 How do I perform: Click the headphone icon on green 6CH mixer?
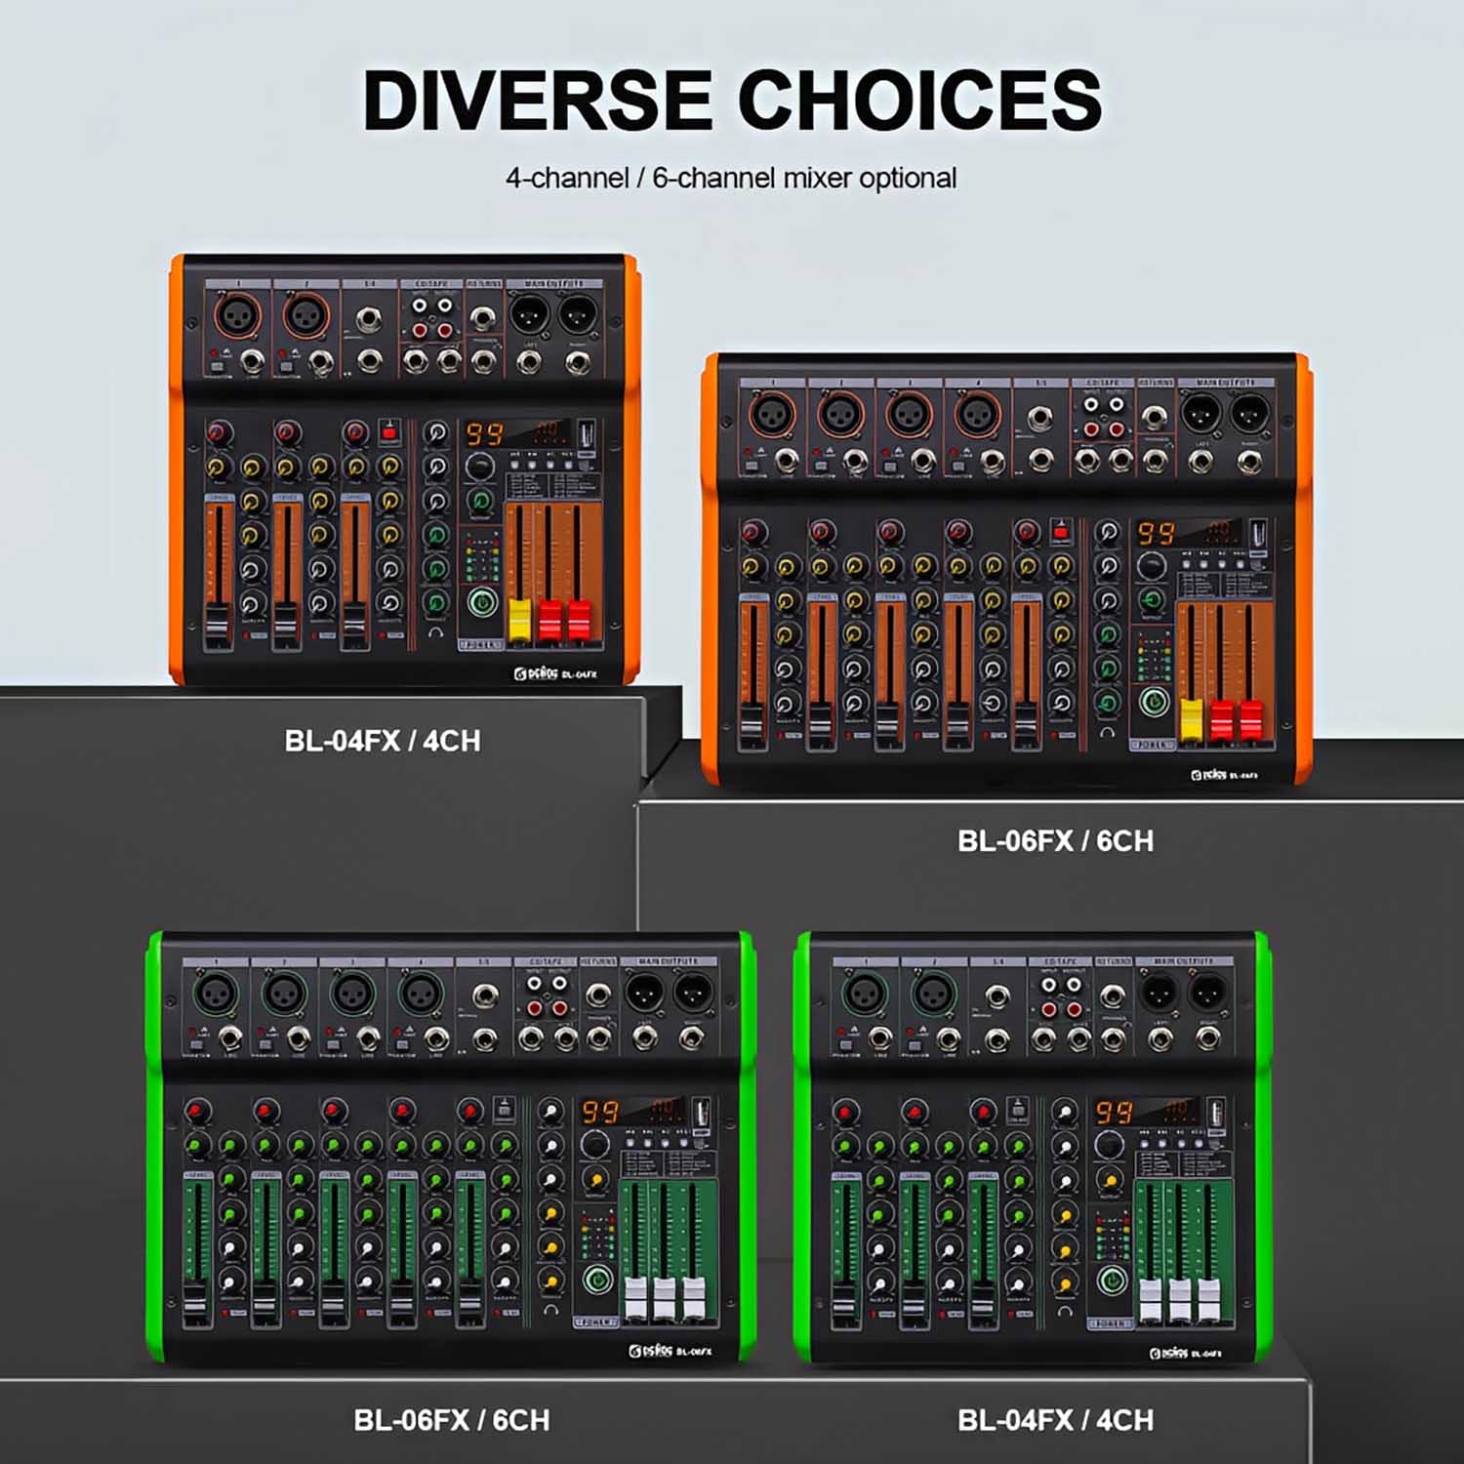coord(550,1310)
